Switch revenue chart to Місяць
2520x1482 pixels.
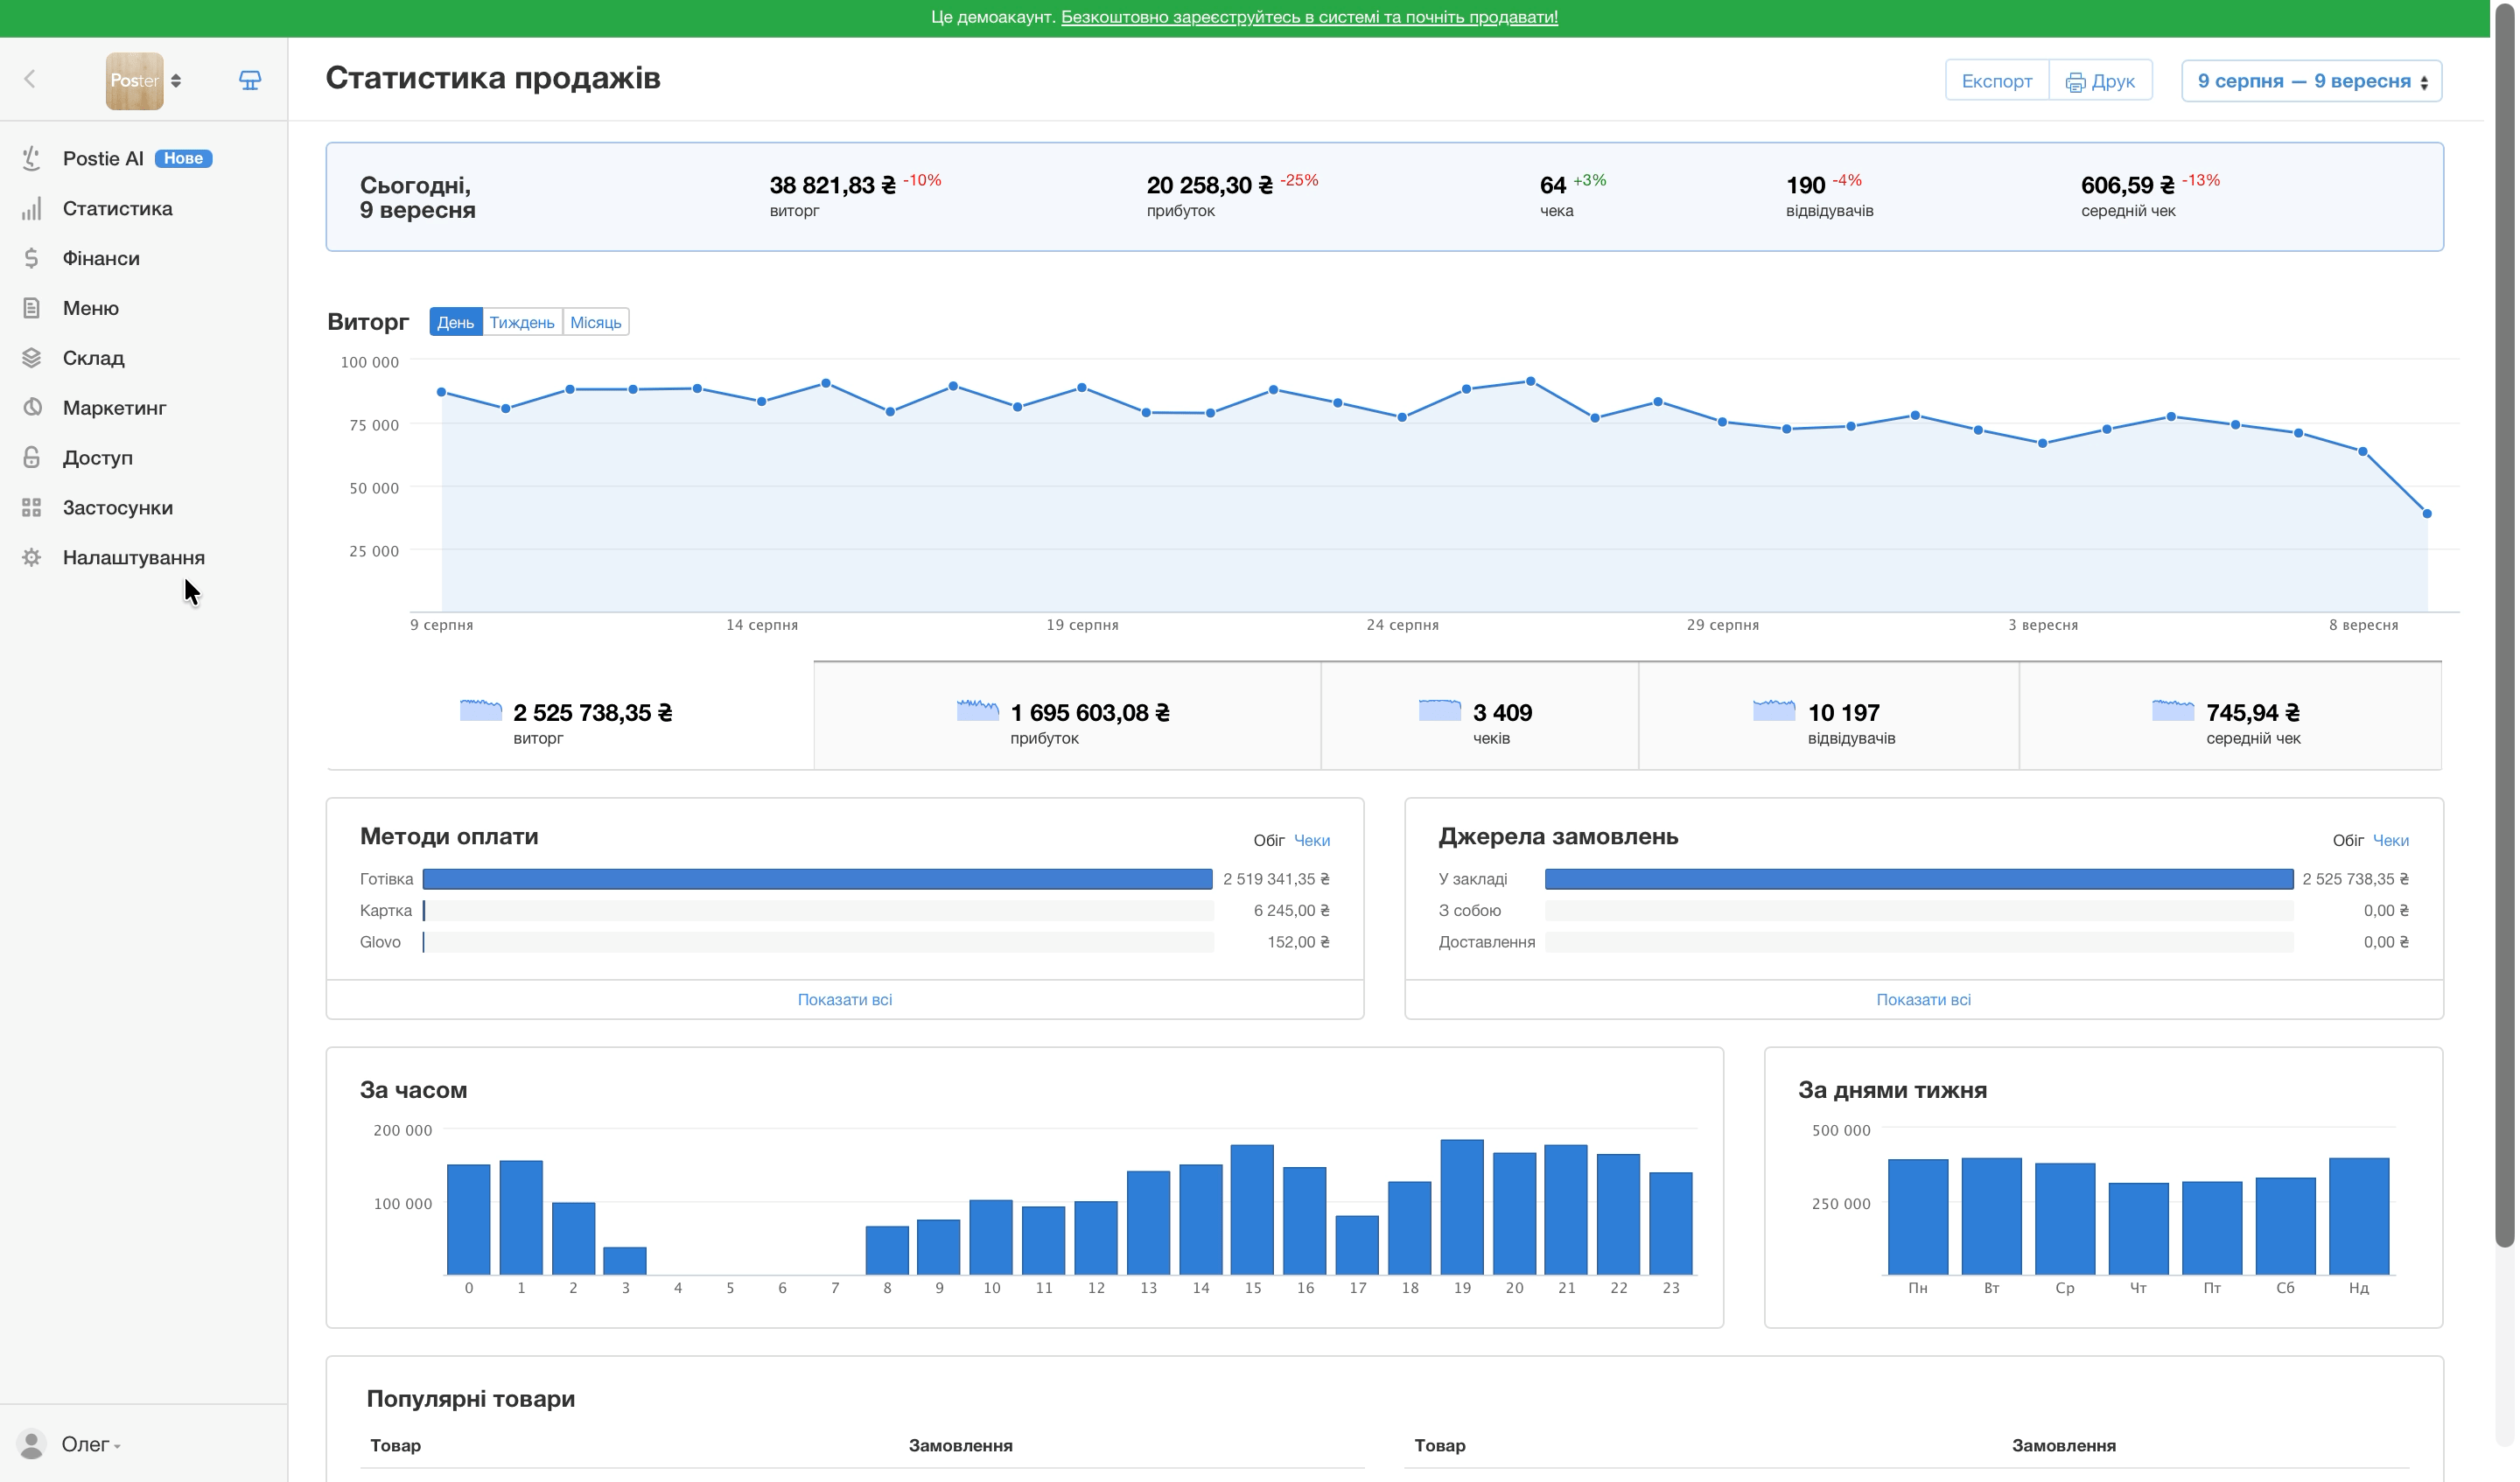pos(595,322)
